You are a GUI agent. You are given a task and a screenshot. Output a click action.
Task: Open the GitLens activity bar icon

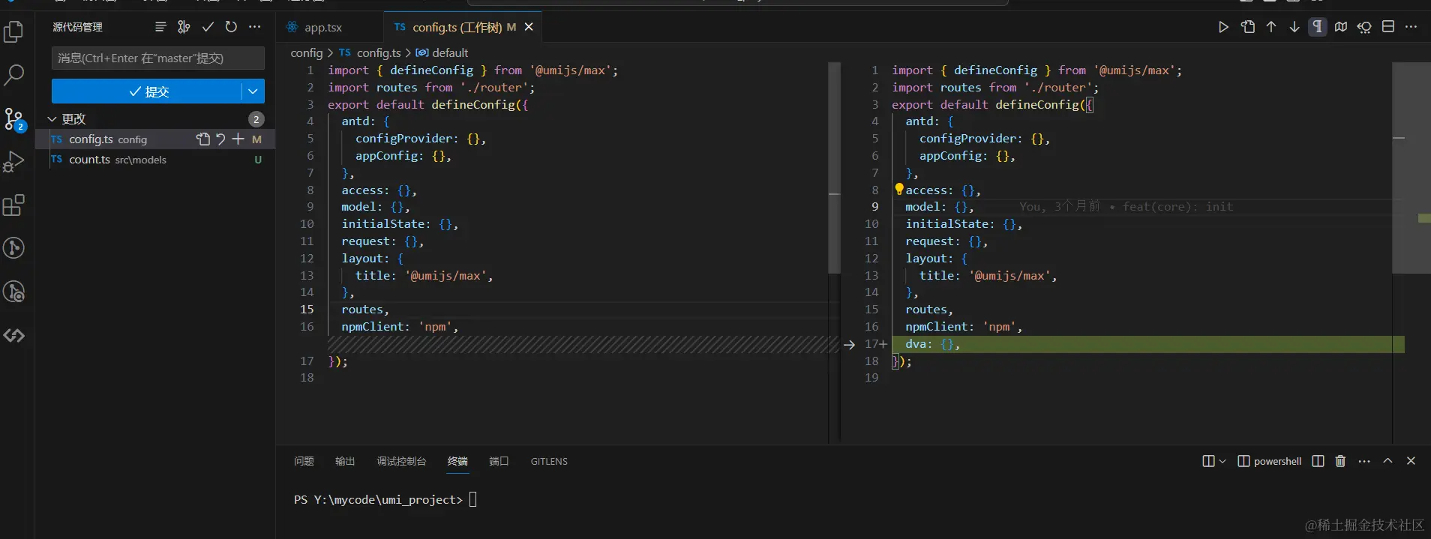(x=13, y=248)
